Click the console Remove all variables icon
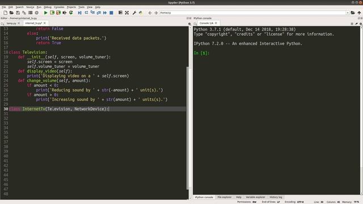363x204 pixels. (x=356, y=24)
